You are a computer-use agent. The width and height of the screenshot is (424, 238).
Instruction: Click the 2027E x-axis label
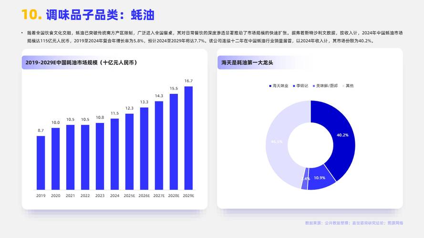[x=159, y=196]
